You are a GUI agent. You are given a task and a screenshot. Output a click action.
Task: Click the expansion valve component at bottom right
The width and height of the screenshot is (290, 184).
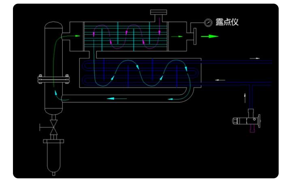[245, 119]
